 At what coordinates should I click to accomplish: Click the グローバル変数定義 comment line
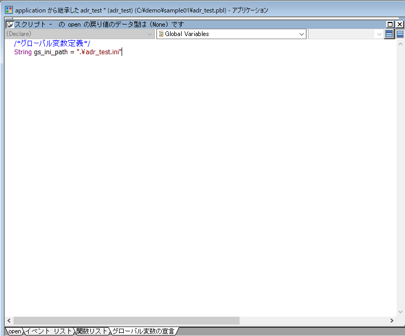pos(52,43)
